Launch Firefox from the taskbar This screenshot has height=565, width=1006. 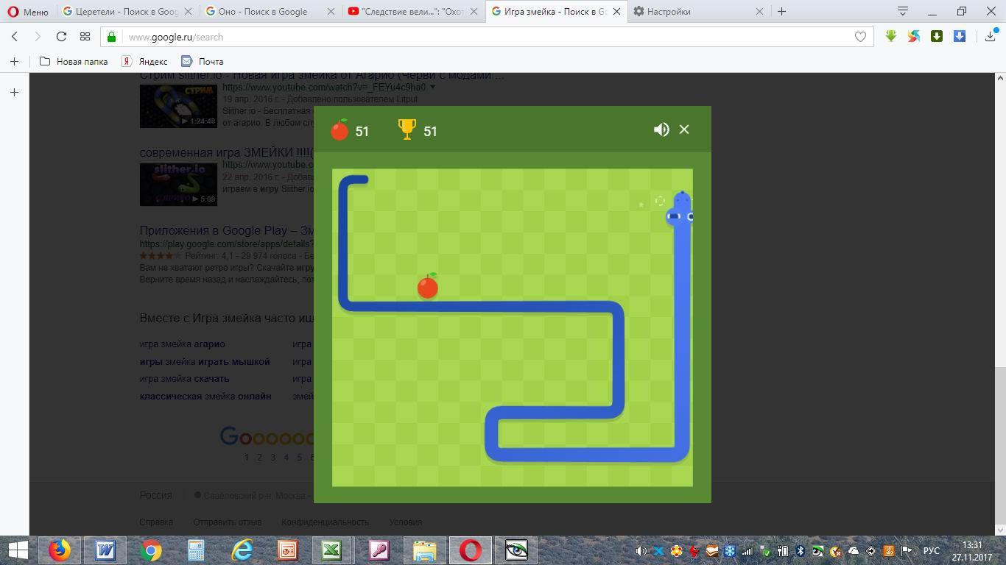(60, 550)
